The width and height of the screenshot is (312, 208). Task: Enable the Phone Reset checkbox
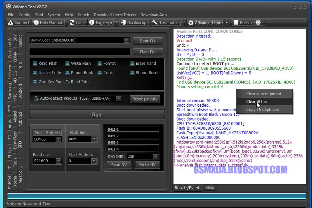point(132,73)
